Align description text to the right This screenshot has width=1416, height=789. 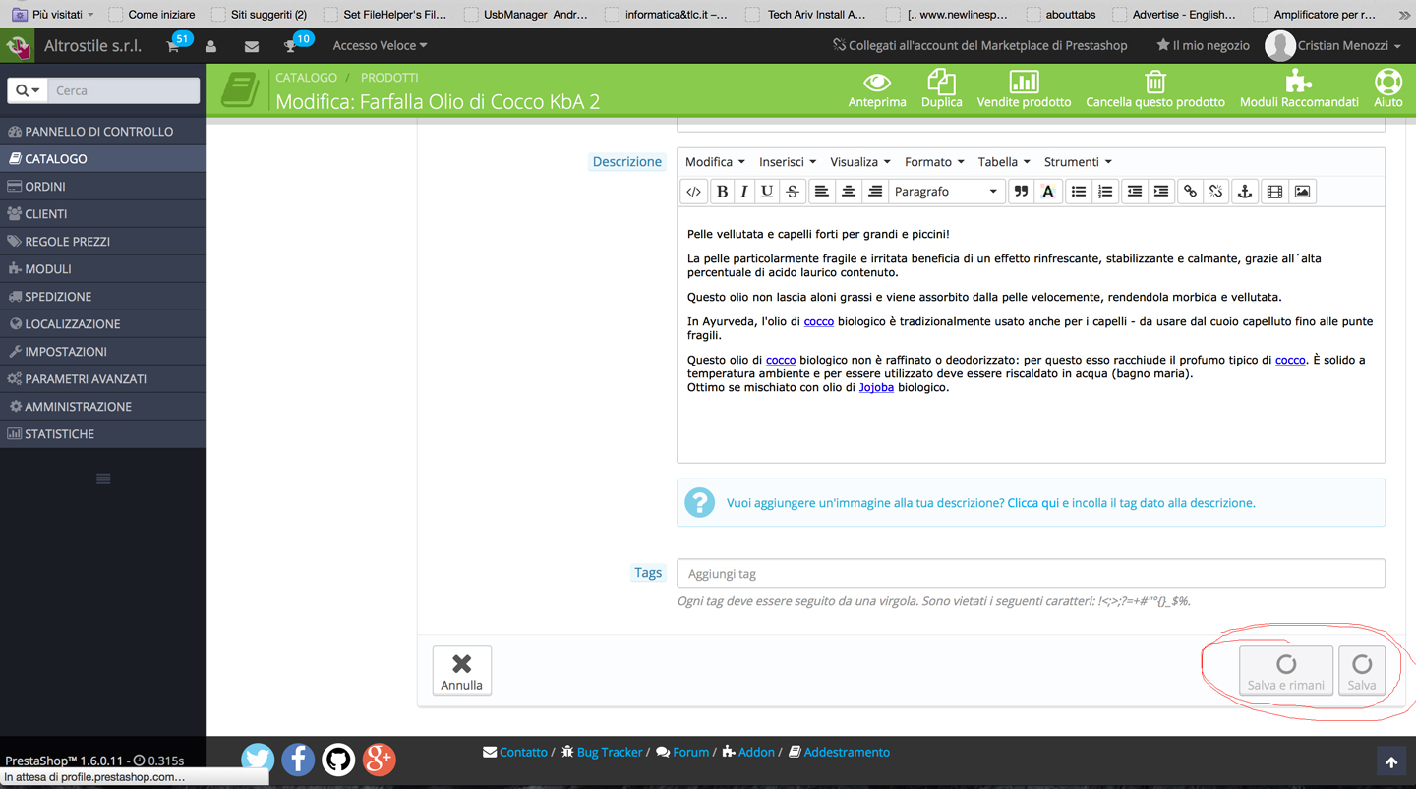874,192
